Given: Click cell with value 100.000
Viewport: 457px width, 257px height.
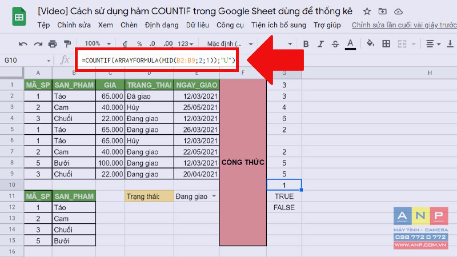Looking at the screenshot, I should (x=110, y=163).
